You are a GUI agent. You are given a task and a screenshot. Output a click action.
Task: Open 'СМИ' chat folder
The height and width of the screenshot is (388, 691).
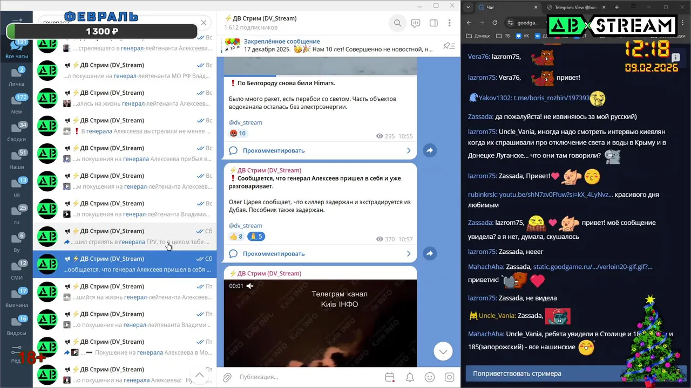(x=17, y=271)
